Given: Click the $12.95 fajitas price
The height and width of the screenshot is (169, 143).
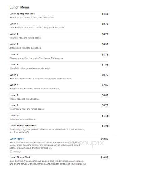Looking at the screenshot, I should click(x=104, y=139).
